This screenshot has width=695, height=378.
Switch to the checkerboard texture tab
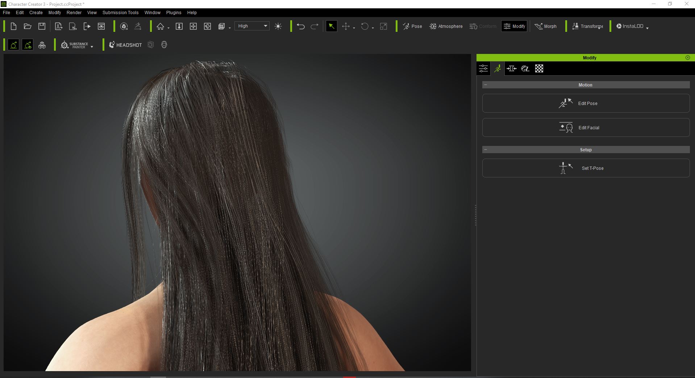click(539, 68)
